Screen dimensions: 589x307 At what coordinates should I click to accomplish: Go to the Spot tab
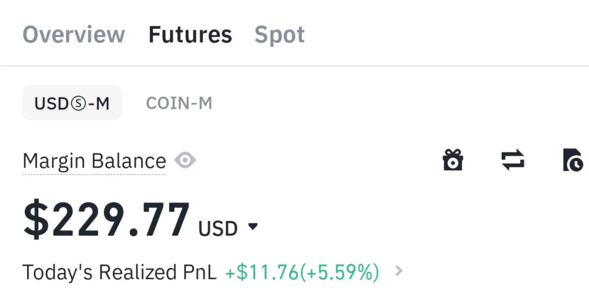[279, 34]
